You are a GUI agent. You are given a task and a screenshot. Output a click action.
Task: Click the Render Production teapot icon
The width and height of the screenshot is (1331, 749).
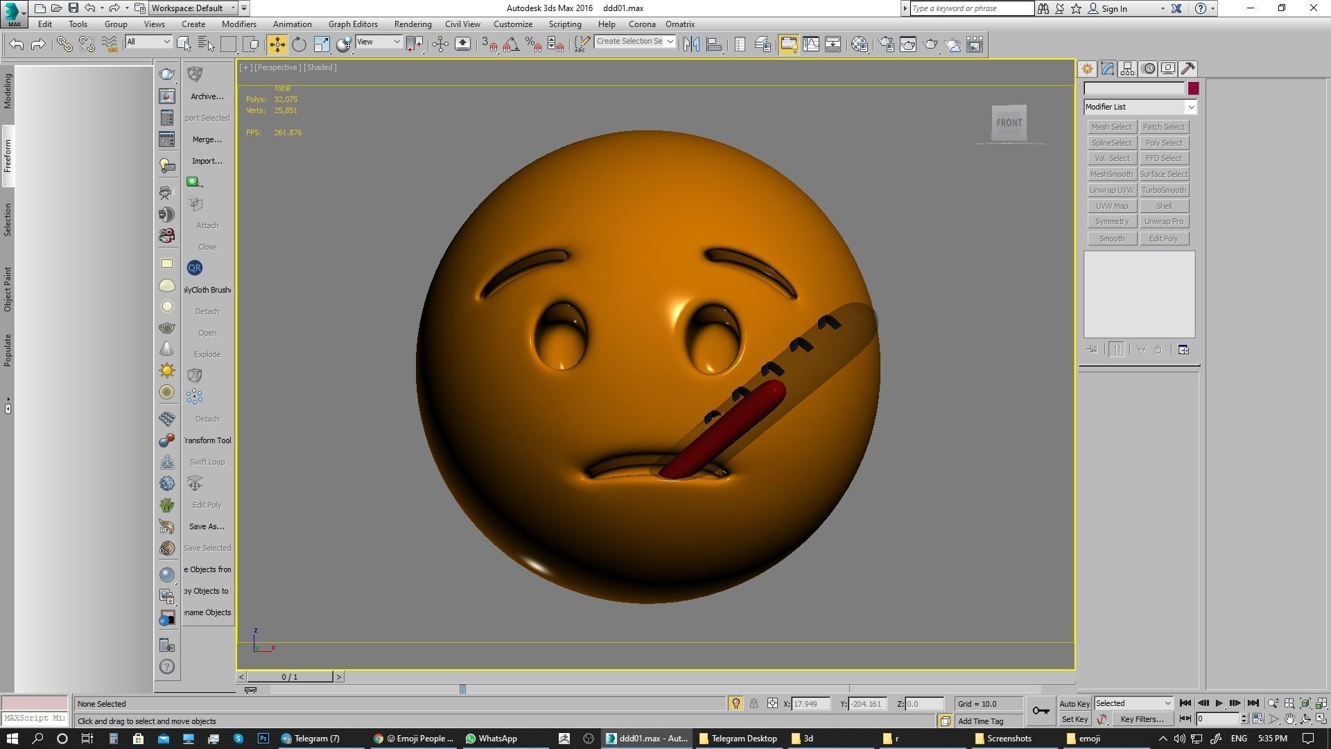(930, 44)
